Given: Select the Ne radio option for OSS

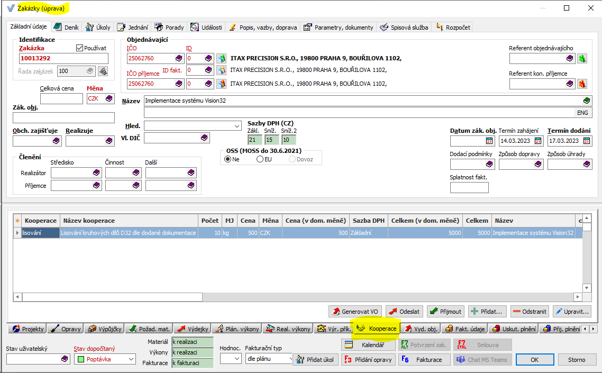Looking at the screenshot, I should pos(228,159).
